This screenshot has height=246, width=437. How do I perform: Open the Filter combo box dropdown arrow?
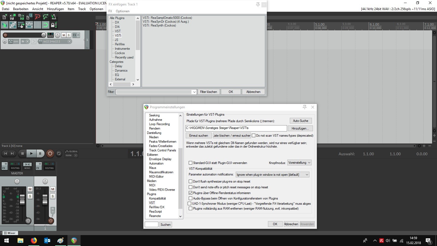coord(194,92)
